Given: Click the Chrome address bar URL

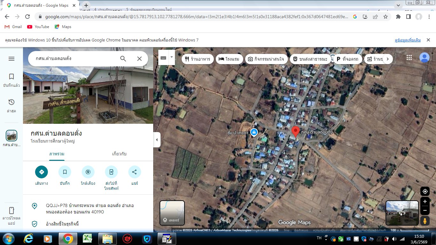Looking at the screenshot, I should click(197, 17).
